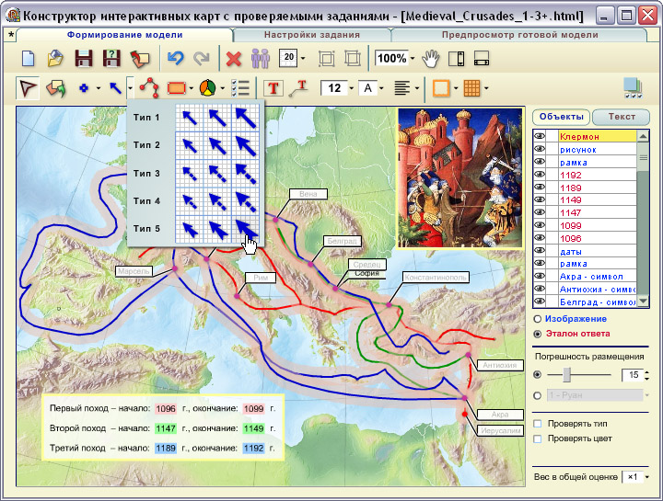Select the boxed text T tool

(273, 88)
